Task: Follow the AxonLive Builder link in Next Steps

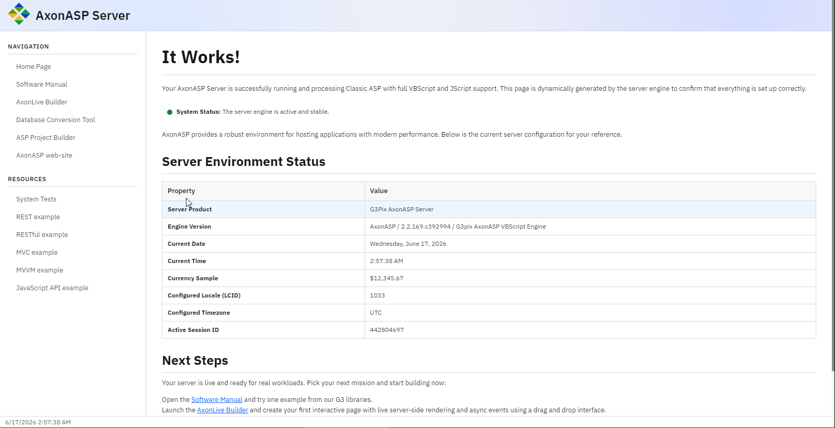Action: click(222, 410)
